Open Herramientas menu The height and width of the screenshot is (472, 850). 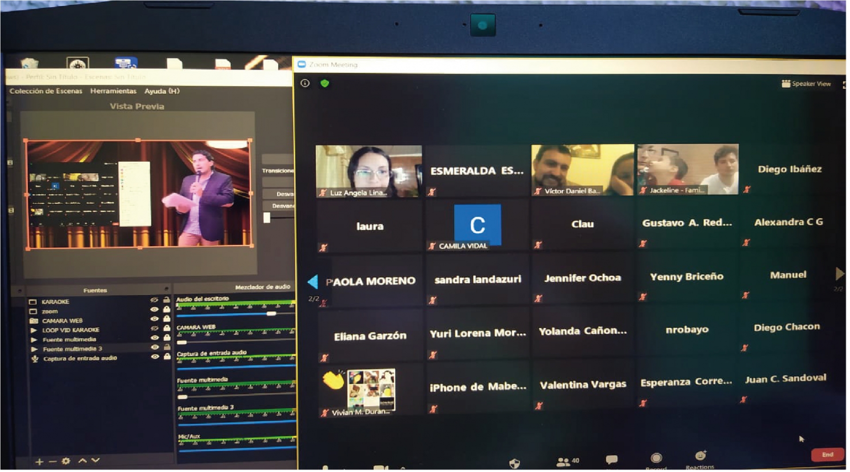coord(113,91)
